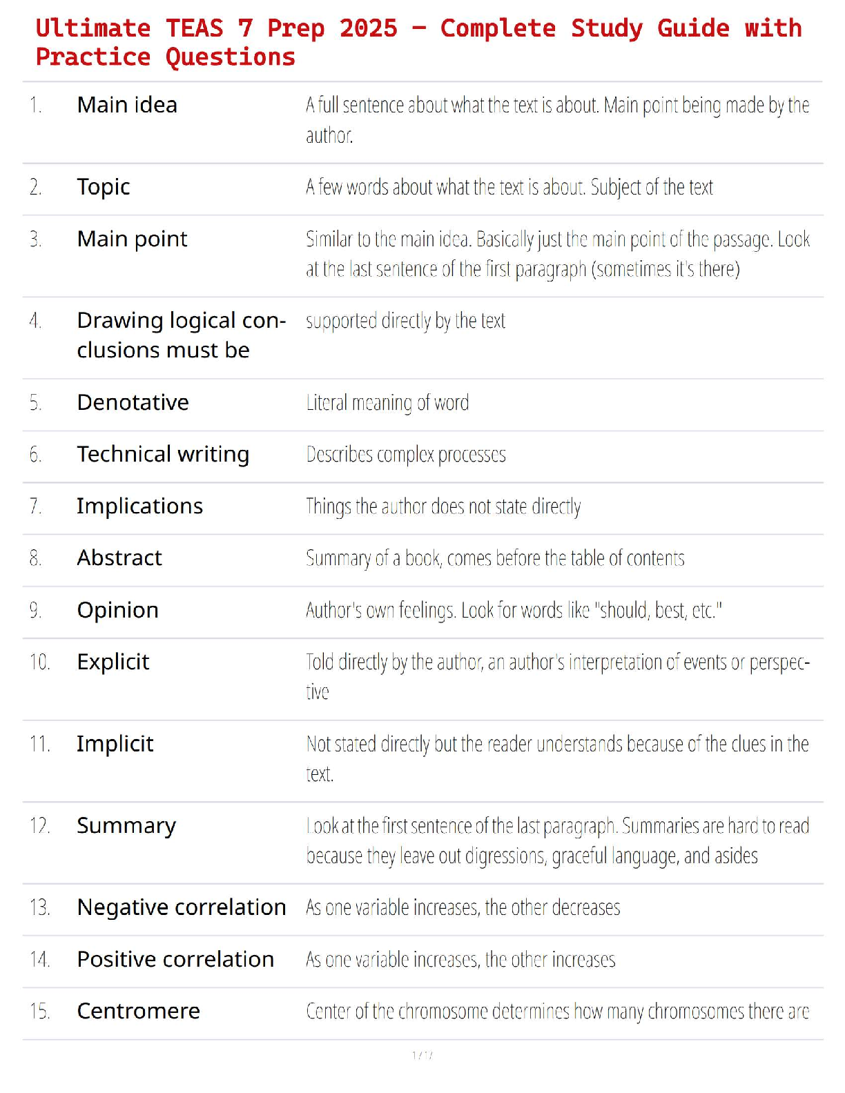Click the page number at page bottom
845x1093 pixels.
pos(422,1055)
